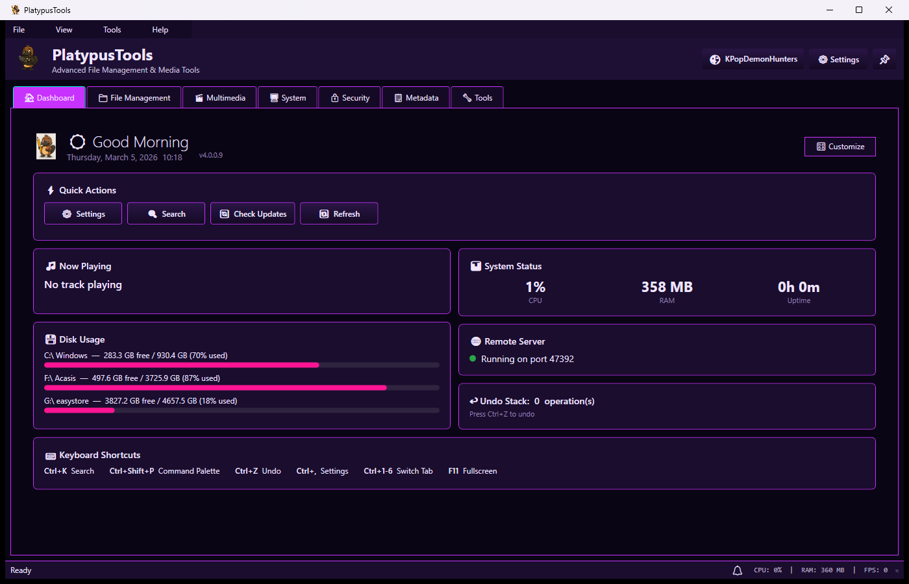Click the pin window icon in header
909x584 pixels.
point(884,60)
